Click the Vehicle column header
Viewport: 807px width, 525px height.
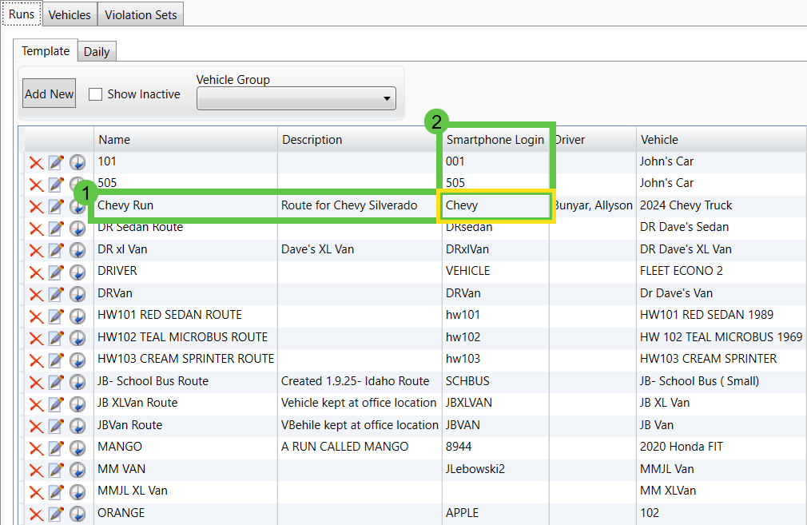coord(719,140)
